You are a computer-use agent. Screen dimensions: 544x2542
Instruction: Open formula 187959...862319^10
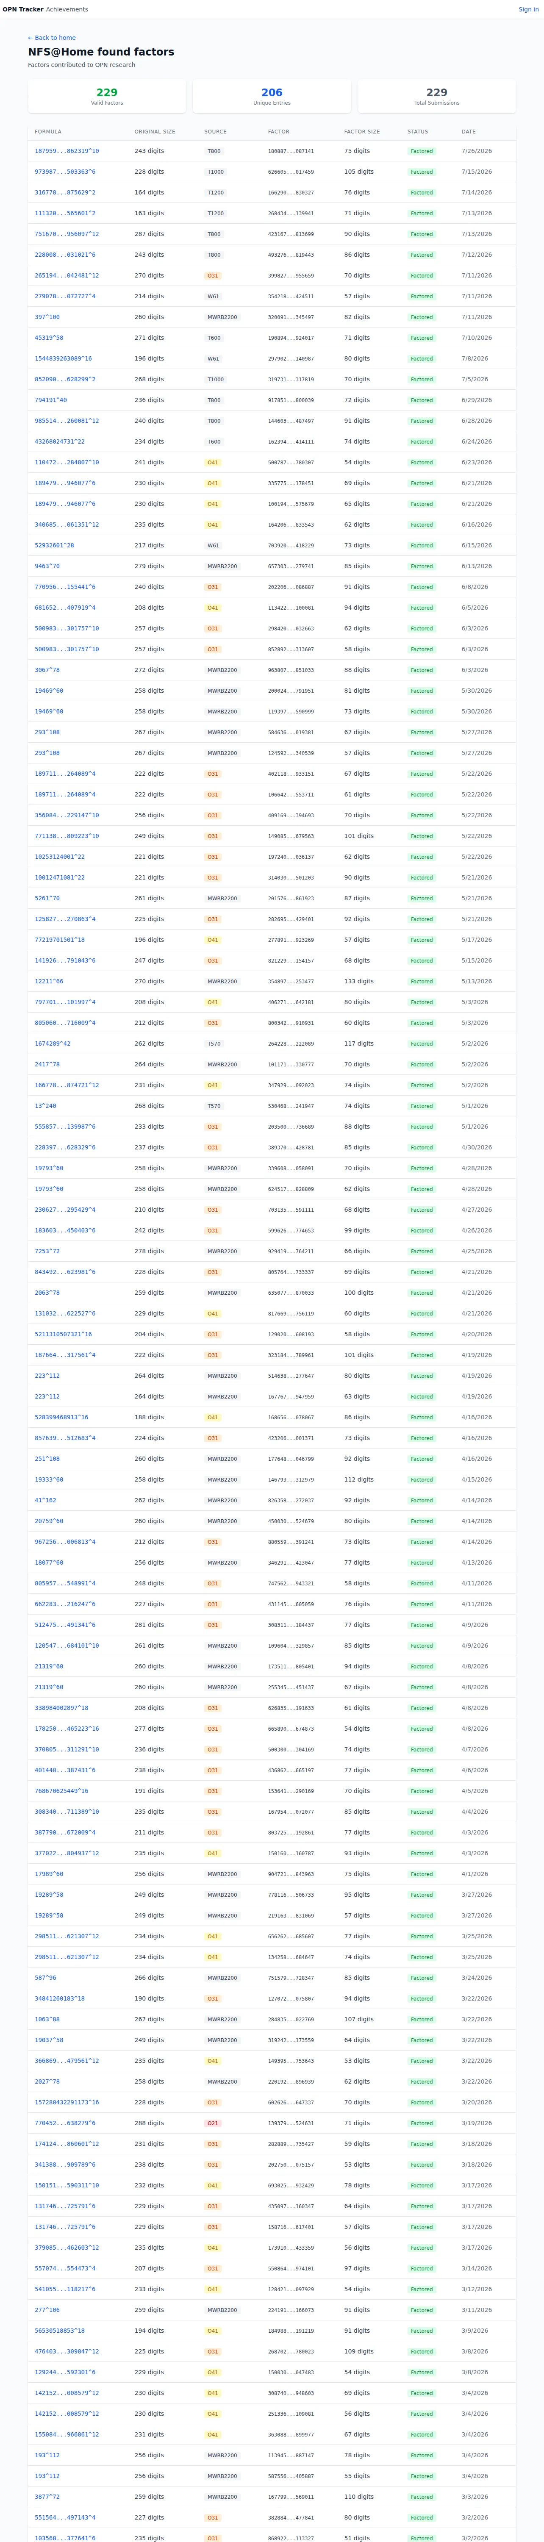pos(66,151)
